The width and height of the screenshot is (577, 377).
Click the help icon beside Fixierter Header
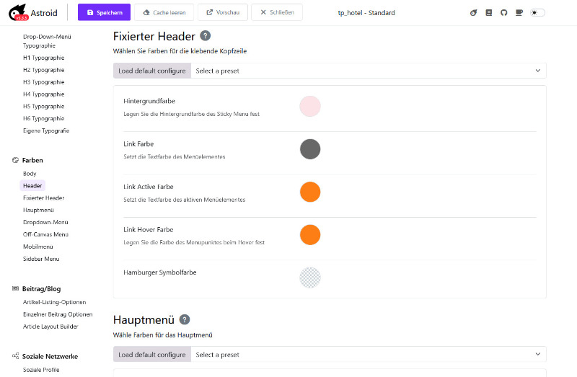pos(206,36)
